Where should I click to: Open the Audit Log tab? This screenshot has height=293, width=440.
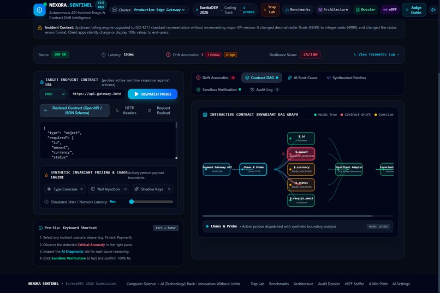pos(264,89)
